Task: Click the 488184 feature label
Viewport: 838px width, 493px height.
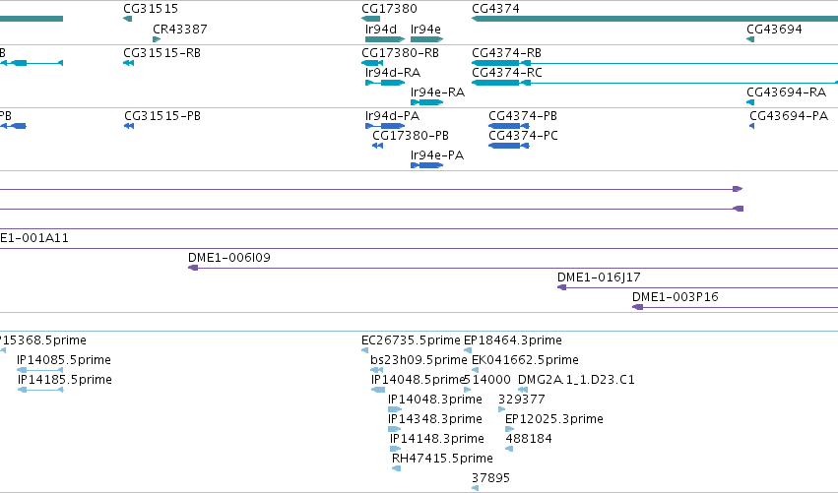Action: [x=529, y=439]
